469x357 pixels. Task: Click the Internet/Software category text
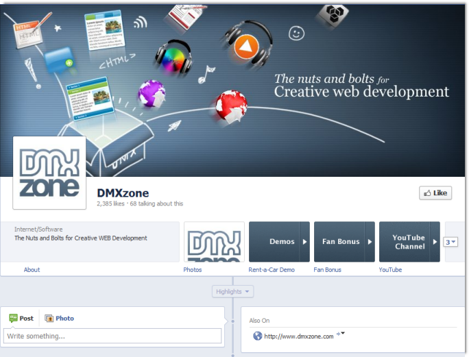tap(38, 230)
